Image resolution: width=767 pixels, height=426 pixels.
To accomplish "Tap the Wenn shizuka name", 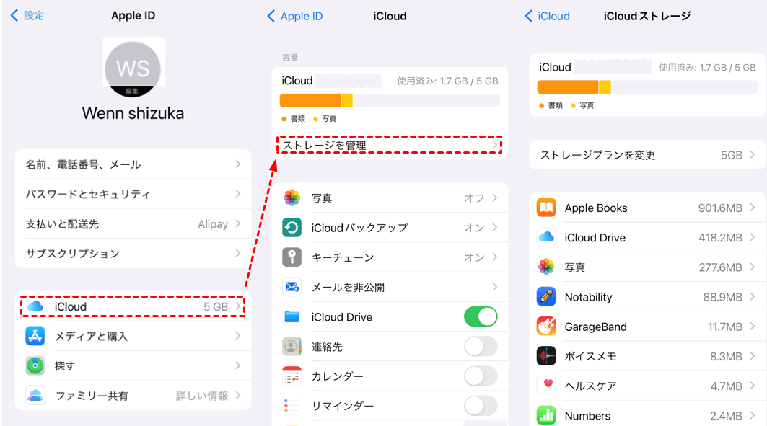I will [x=133, y=113].
